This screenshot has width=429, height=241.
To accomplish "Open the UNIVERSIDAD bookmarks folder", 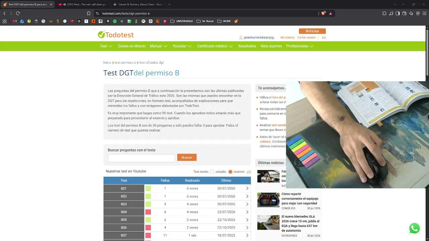I will pos(182,21).
